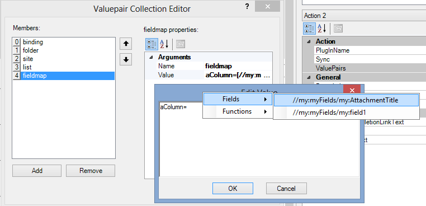Switch fieldmap properties to Categorized view
The image size is (426, 206).
click(x=152, y=44)
